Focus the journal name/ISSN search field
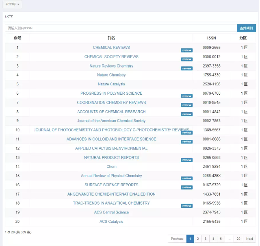Image resolution: width=260 pixels, height=246 pixels. 121,28
